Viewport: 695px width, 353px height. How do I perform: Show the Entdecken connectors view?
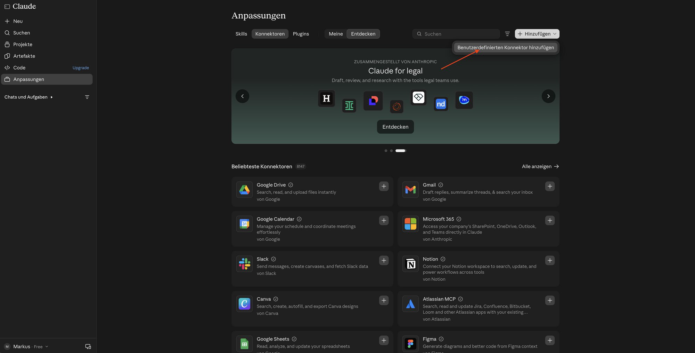363,34
